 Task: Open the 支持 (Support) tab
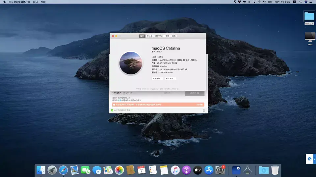[x=167, y=36]
